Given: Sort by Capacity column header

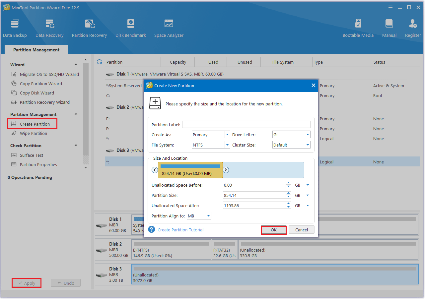Looking at the screenshot, I should (178, 62).
